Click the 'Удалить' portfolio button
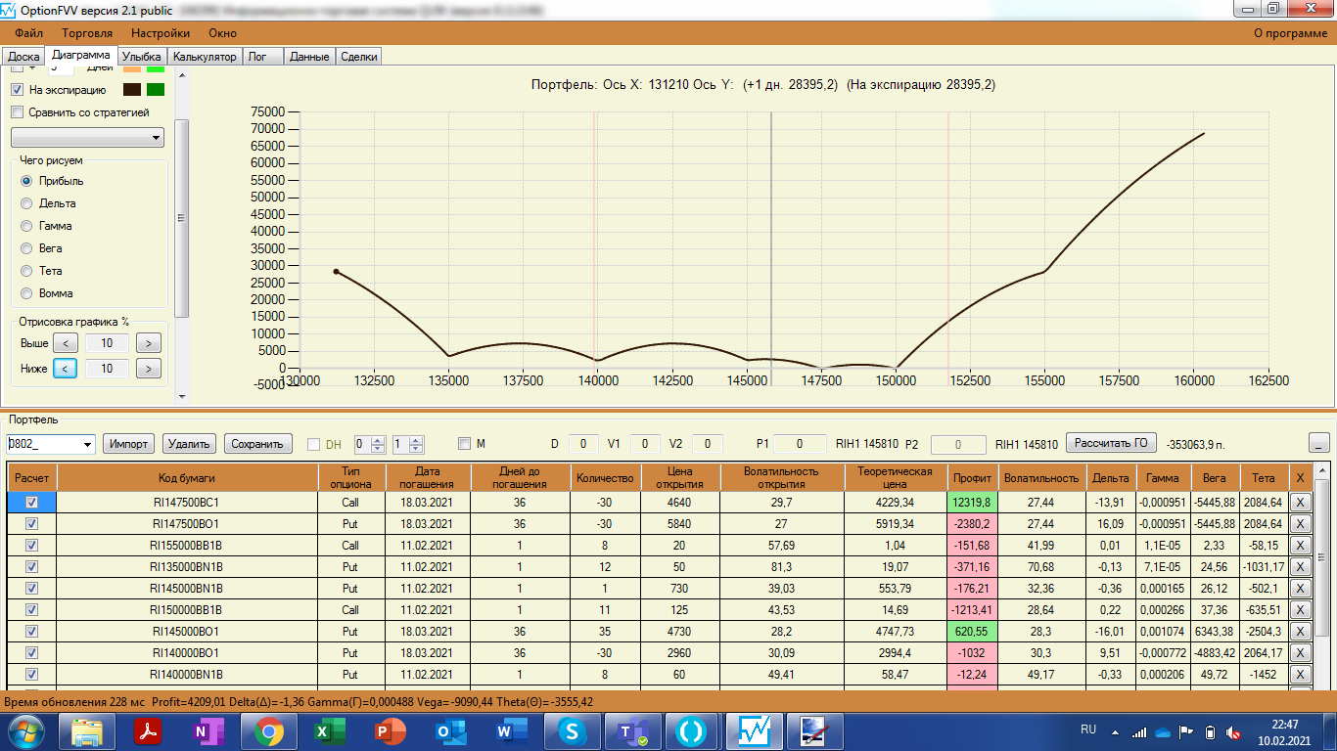Image resolution: width=1337 pixels, height=751 pixels. click(x=190, y=444)
